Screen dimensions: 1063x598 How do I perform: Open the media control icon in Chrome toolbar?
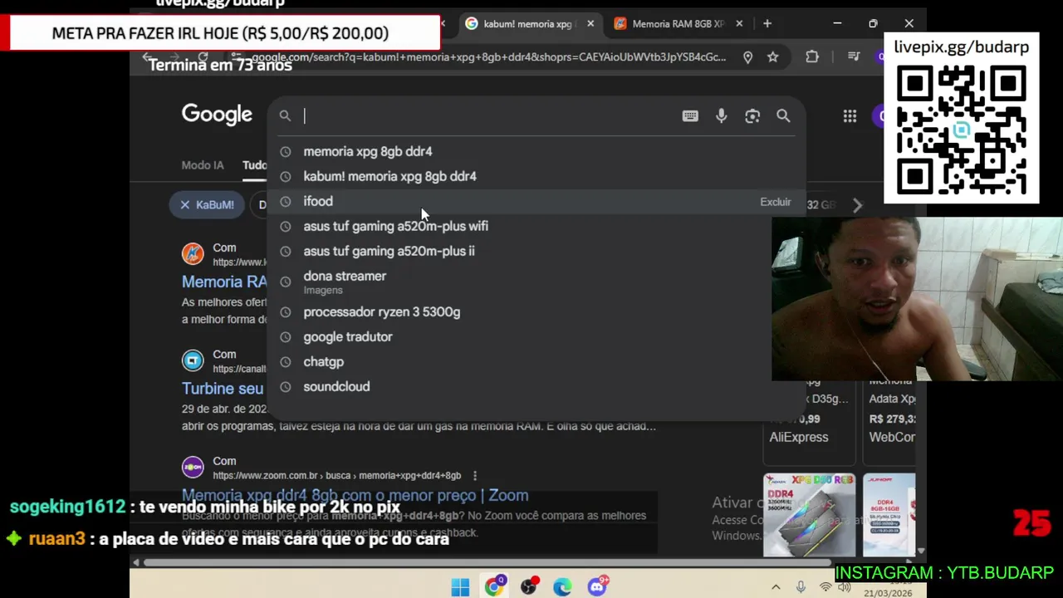tap(854, 56)
